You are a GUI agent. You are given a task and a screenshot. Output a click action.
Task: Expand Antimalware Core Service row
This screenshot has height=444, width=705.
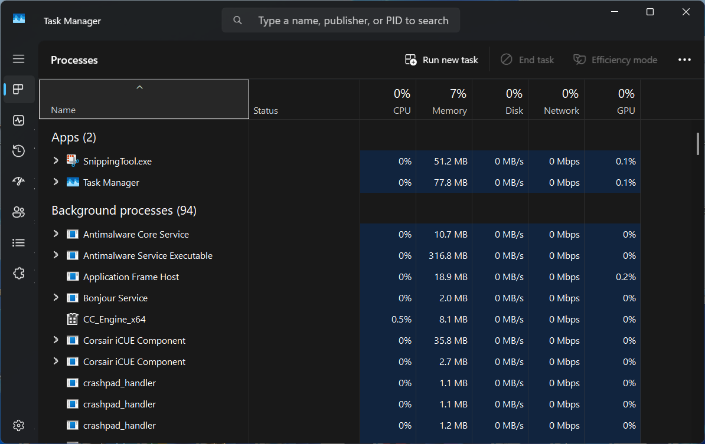(56, 234)
